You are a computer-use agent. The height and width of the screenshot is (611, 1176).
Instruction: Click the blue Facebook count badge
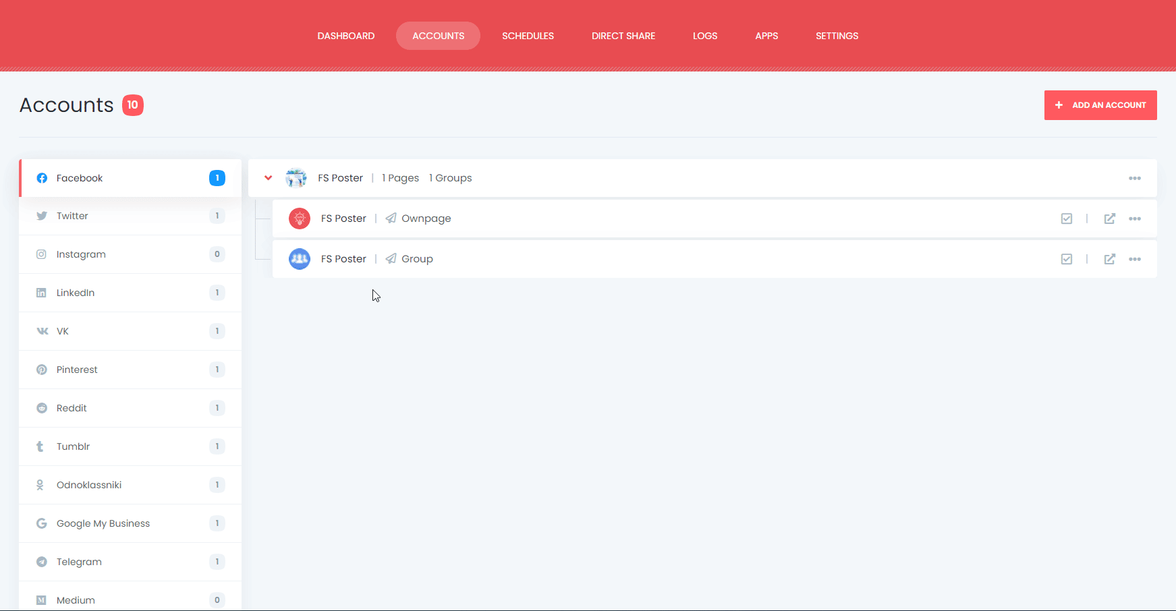point(217,178)
